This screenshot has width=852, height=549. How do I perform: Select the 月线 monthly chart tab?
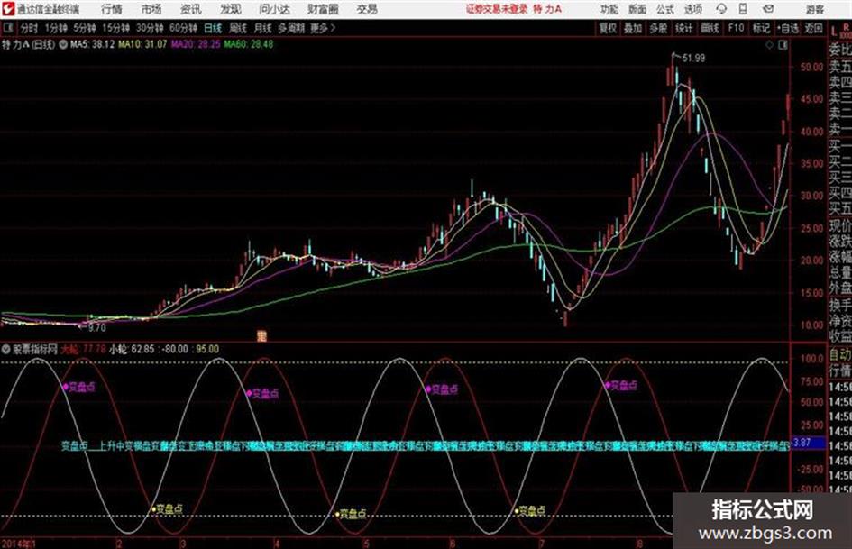coord(262,28)
